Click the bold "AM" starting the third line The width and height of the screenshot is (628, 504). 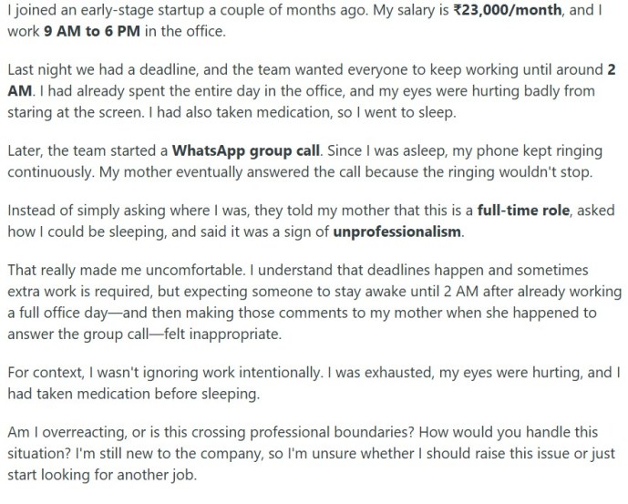click(x=19, y=91)
